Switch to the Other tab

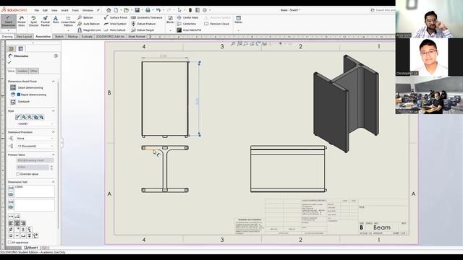click(x=34, y=71)
